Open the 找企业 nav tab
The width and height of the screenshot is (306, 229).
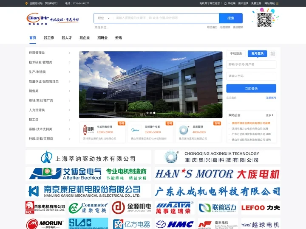85,38
